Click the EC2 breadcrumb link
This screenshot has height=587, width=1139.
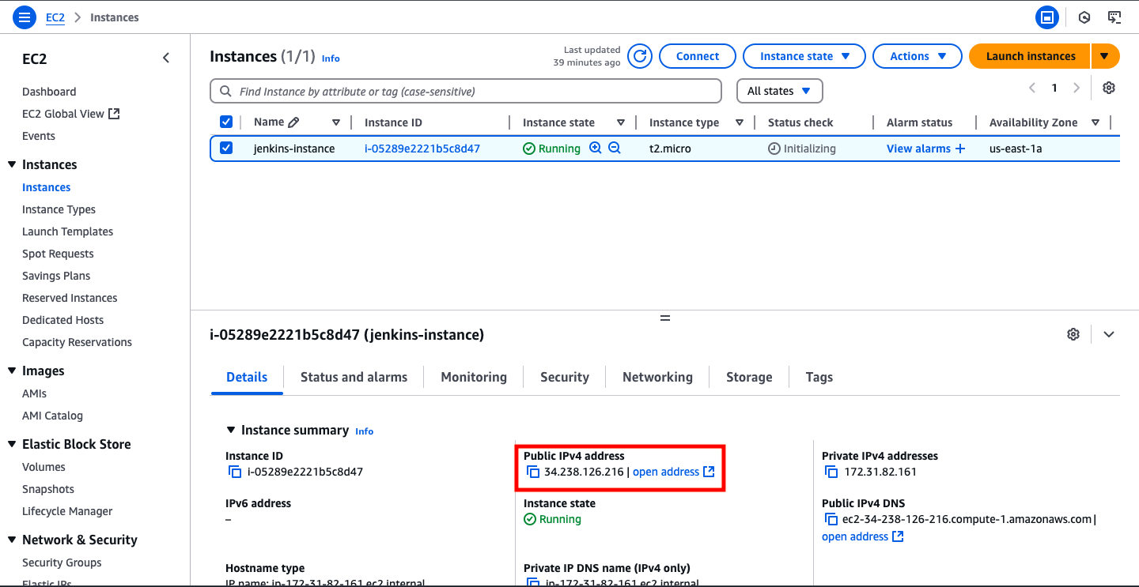(55, 17)
